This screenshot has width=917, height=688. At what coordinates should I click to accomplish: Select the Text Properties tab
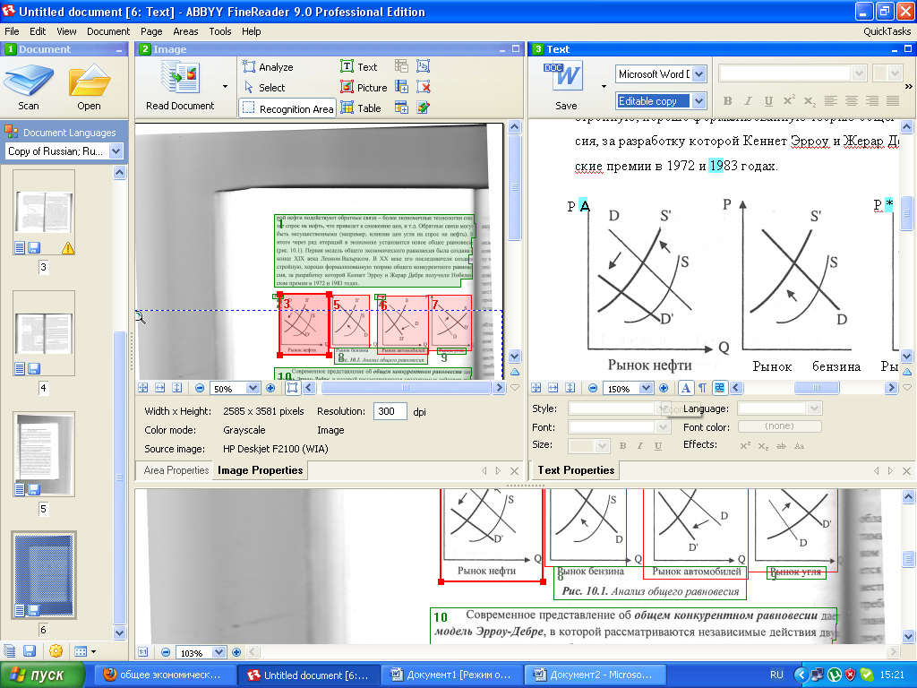576,469
